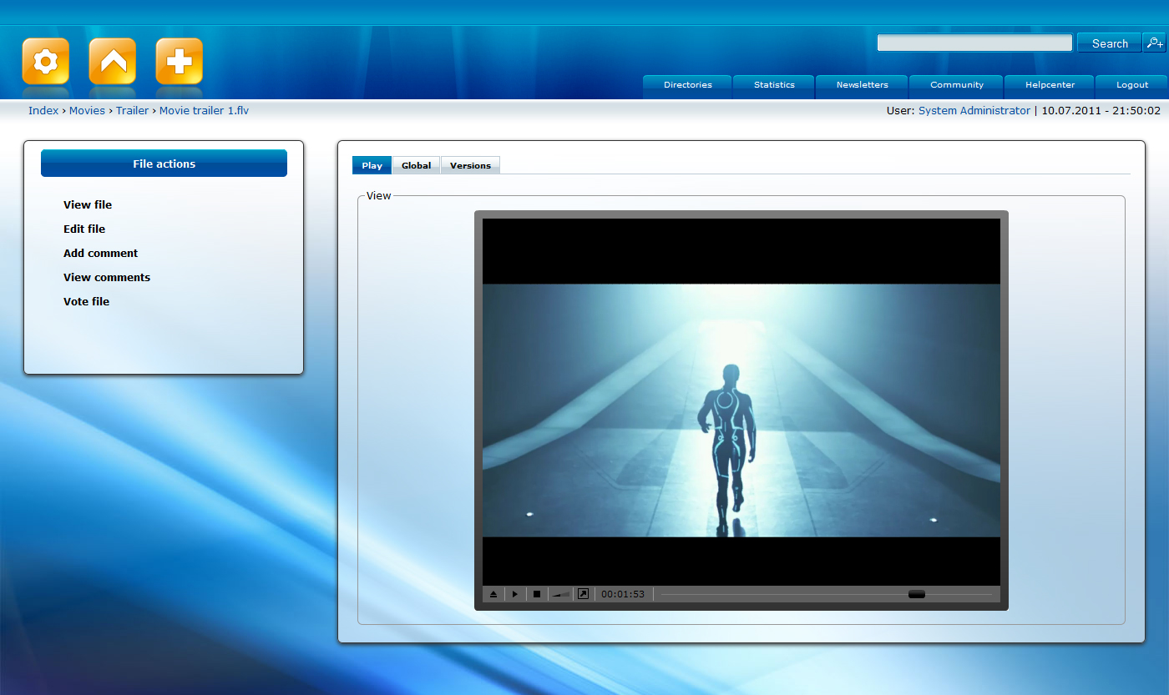This screenshot has width=1169, height=695.
Task: Click the Search button
Action: [x=1110, y=43]
